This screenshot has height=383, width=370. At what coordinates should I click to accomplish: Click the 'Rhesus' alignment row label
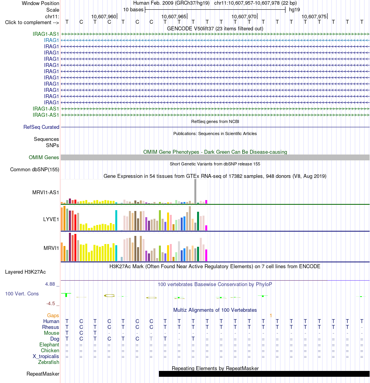(51, 327)
